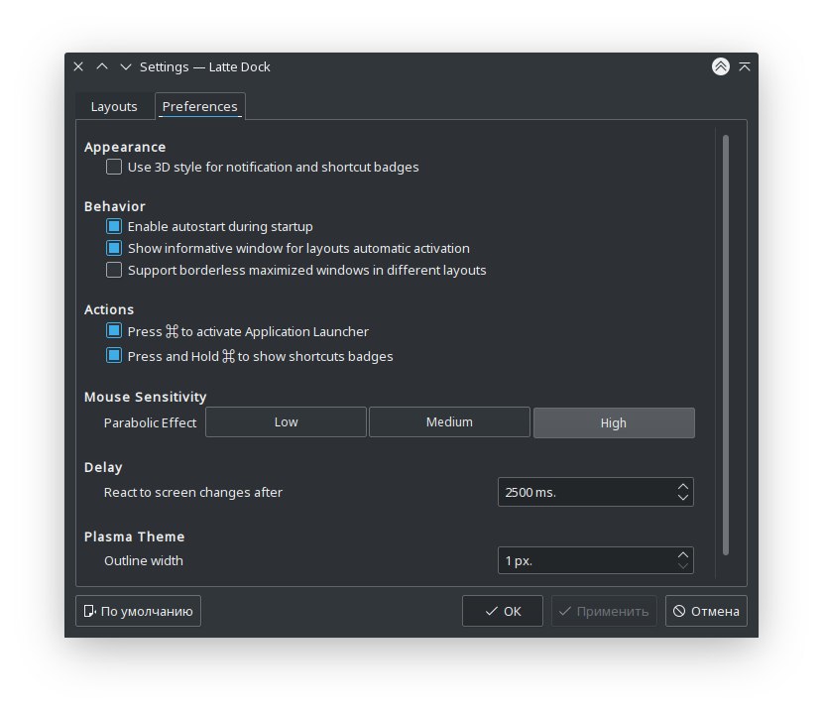
Task: Decrease the screen changes delay value
Action: click(x=682, y=497)
